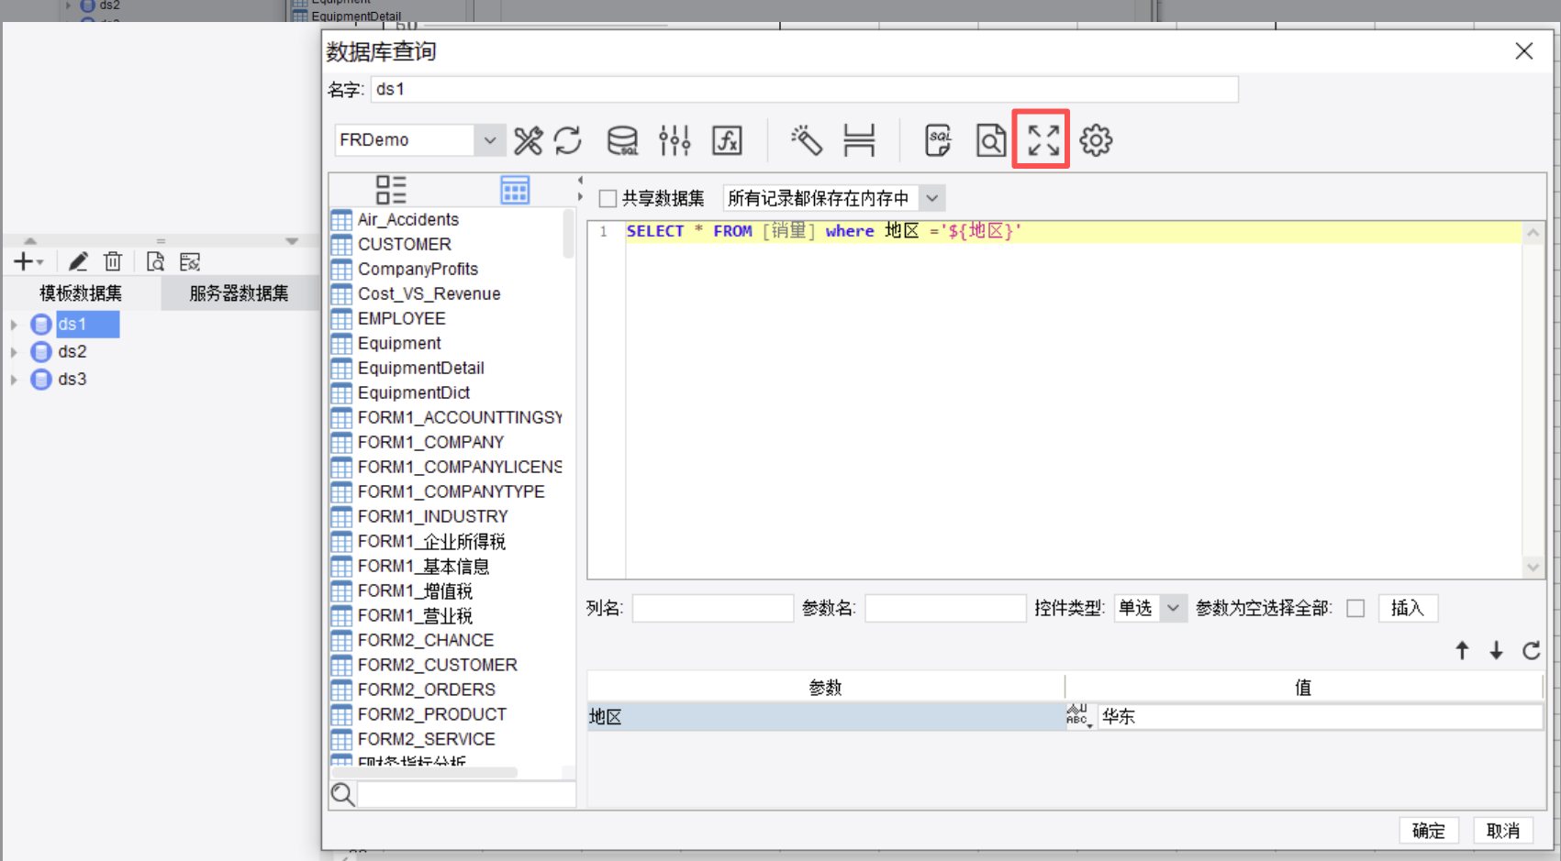Add a new dataset with plus icon
The height and width of the screenshot is (861, 1561).
pos(23,262)
